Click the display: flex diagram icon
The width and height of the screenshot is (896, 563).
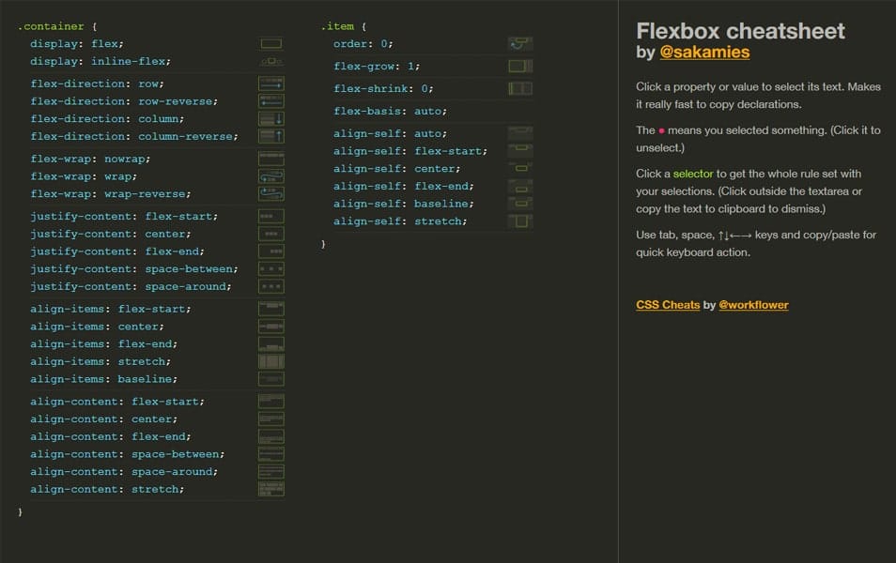[x=270, y=42]
